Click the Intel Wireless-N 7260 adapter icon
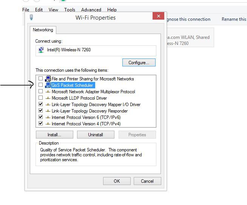The image size is (247, 205). pyautogui.click(x=41, y=50)
